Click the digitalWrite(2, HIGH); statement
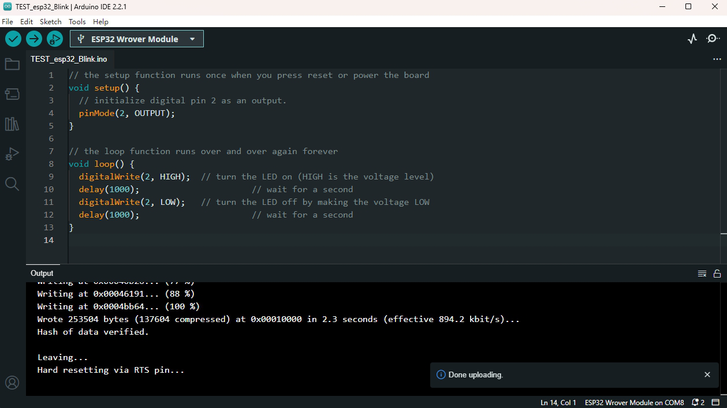This screenshot has width=727, height=408. click(x=136, y=177)
